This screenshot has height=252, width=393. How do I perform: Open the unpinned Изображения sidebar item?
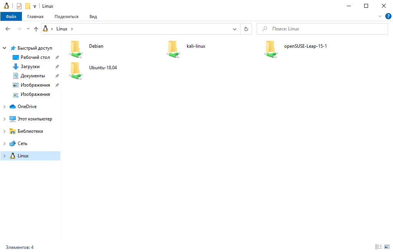35,94
